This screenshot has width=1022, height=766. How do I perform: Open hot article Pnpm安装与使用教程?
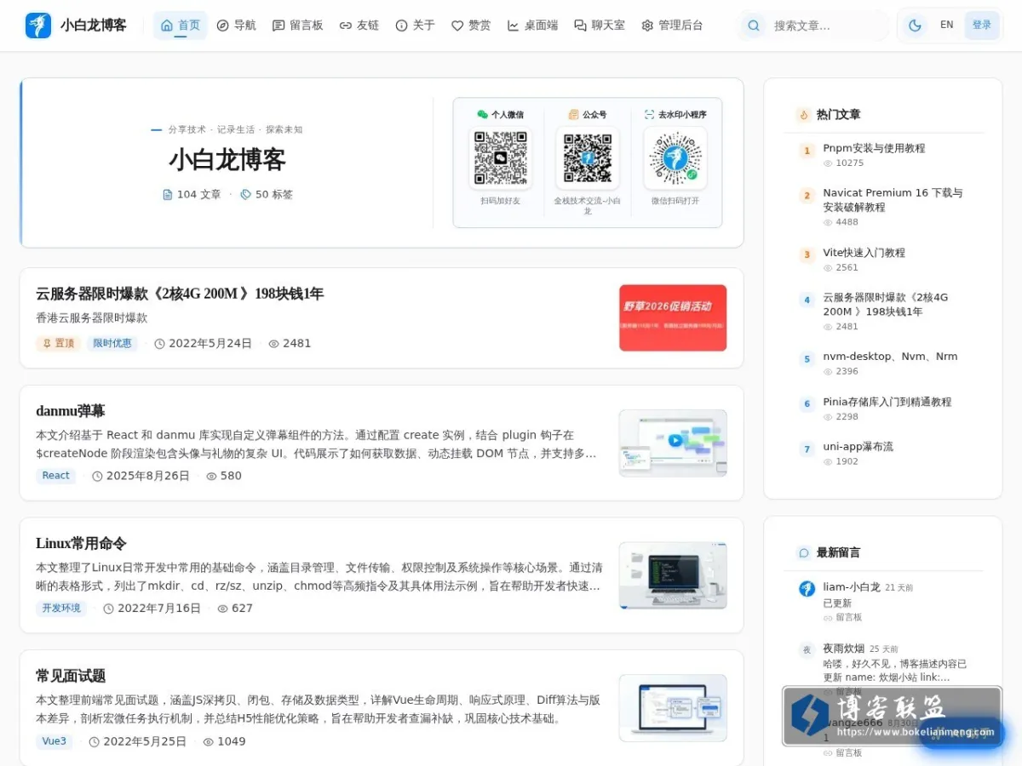click(x=874, y=148)
